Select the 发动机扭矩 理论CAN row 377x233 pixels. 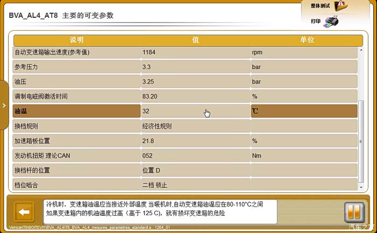click(76, 156)
